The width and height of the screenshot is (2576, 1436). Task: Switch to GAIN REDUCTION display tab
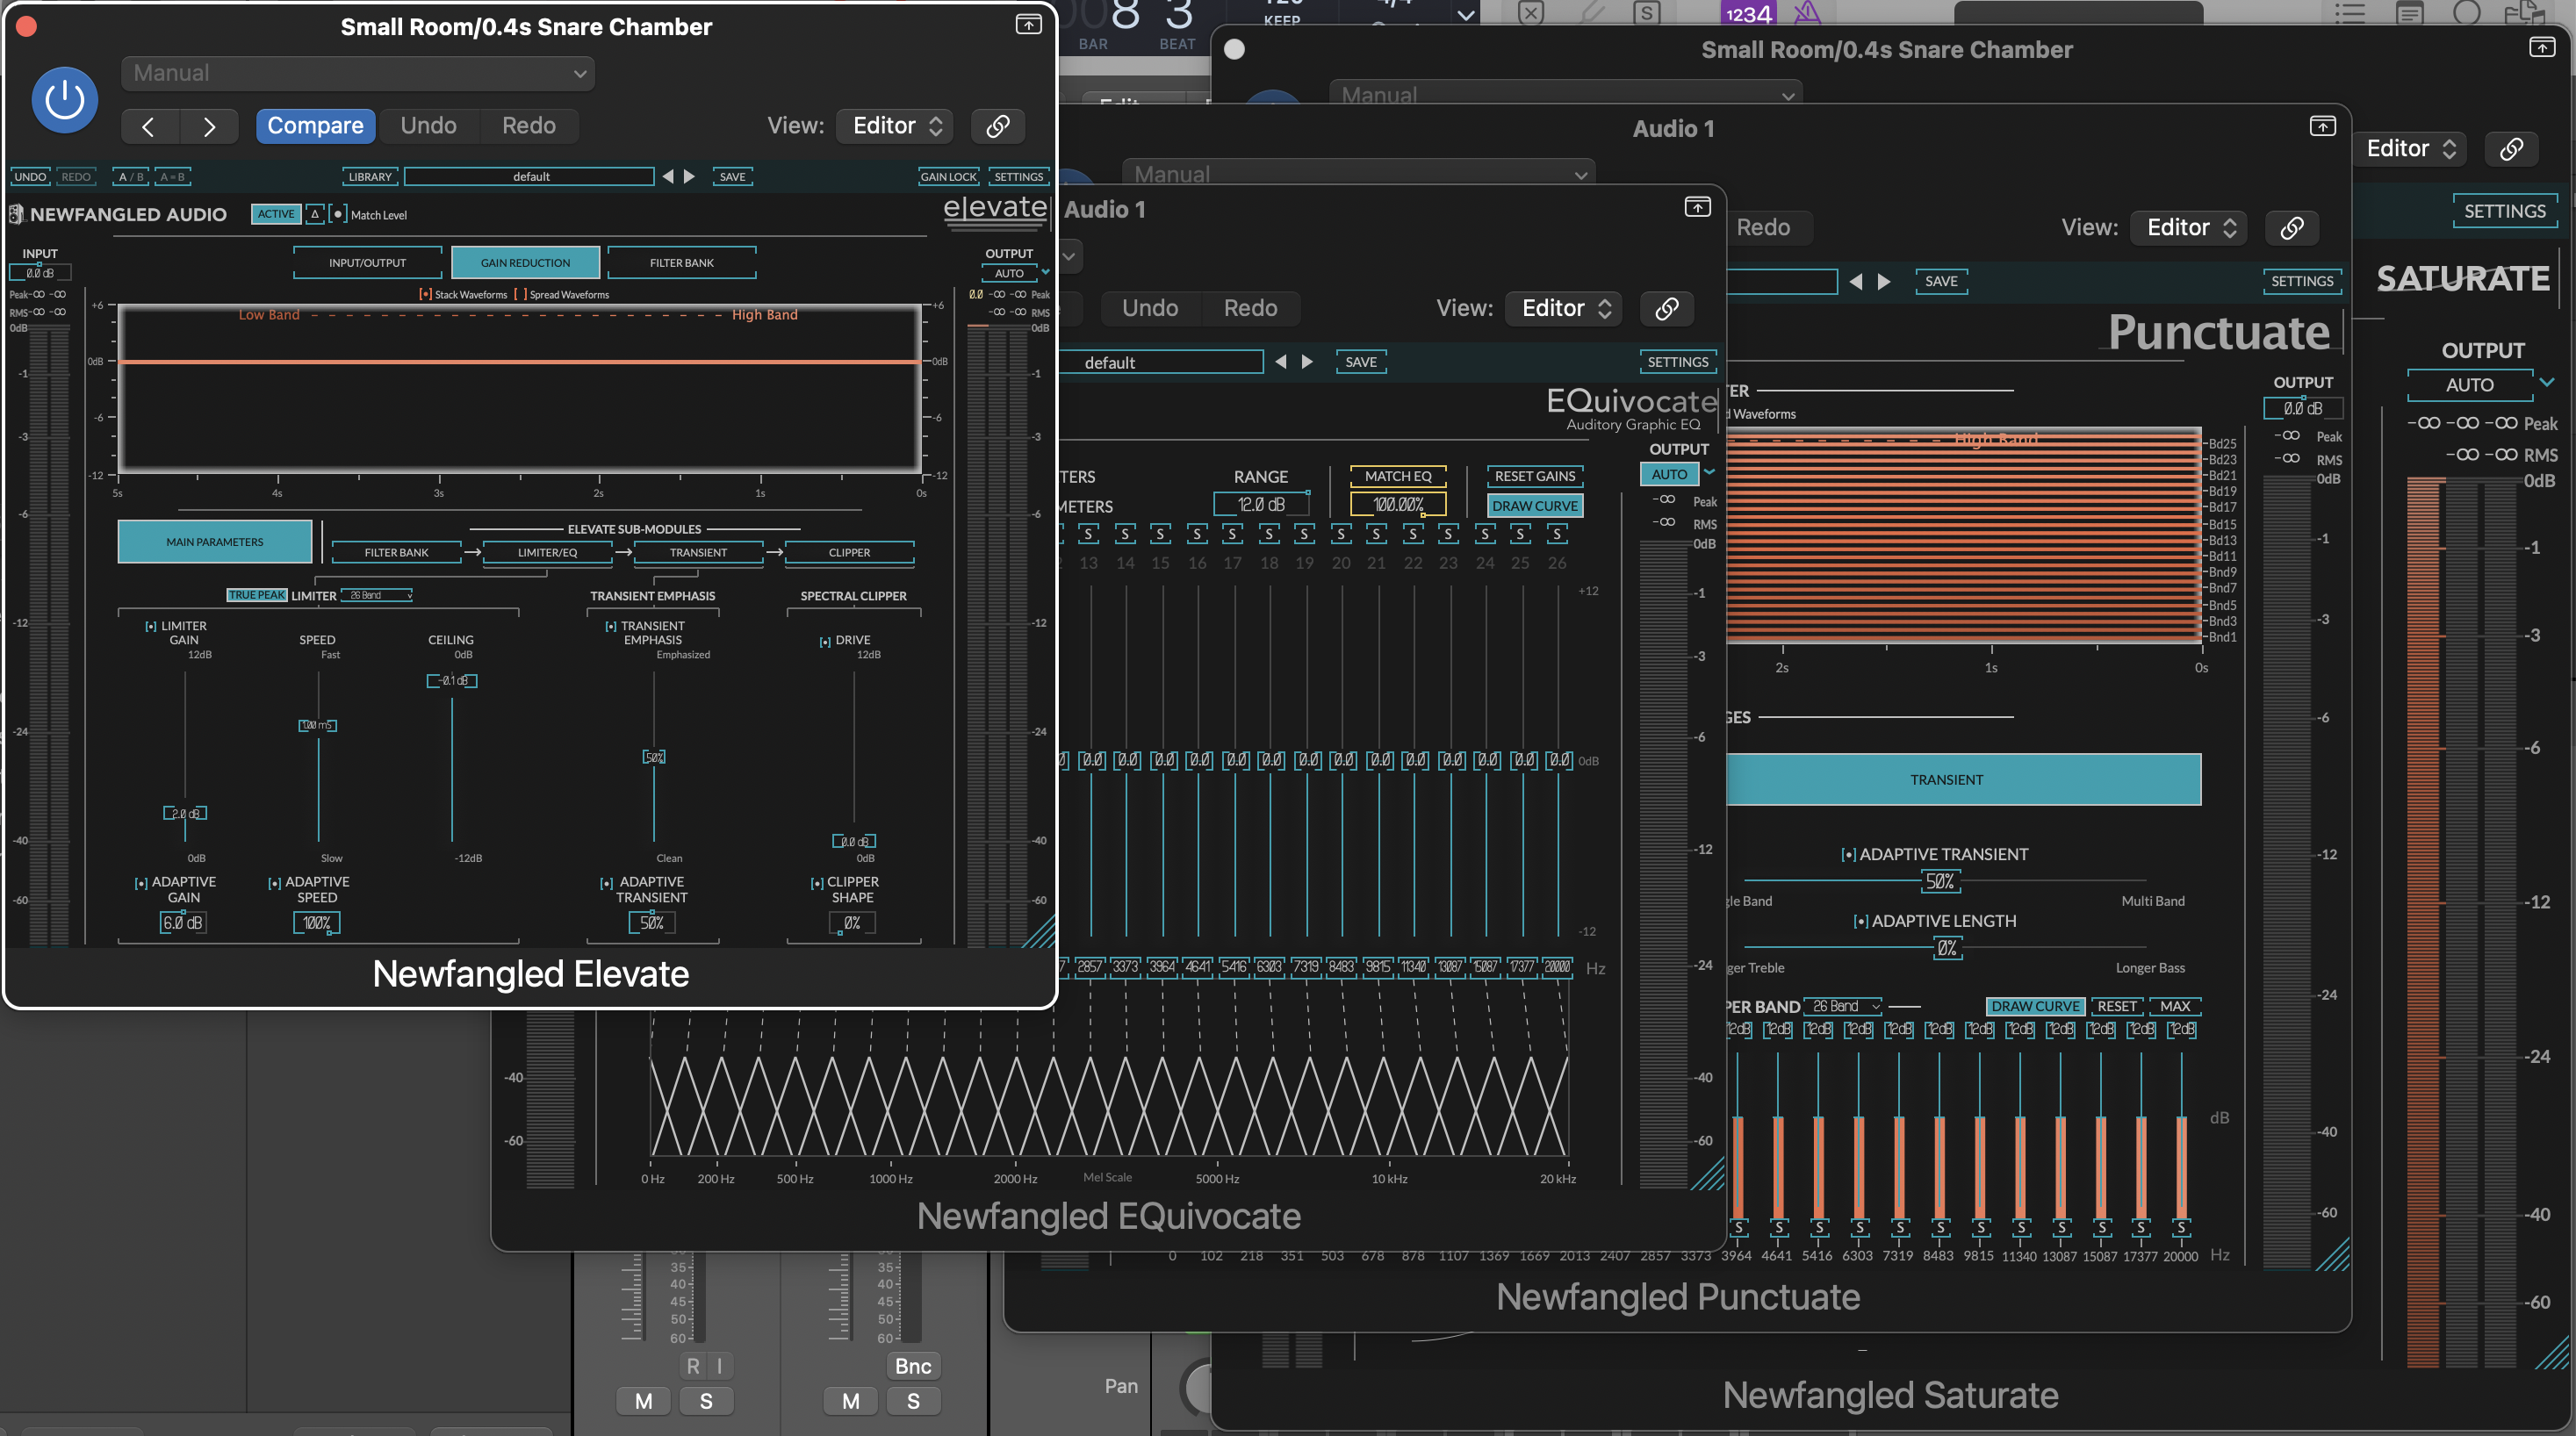pos(525,263)
